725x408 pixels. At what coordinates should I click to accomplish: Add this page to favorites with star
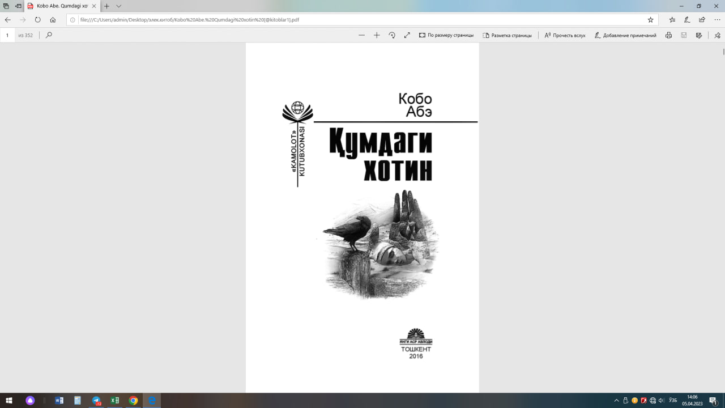pos(650,19)
